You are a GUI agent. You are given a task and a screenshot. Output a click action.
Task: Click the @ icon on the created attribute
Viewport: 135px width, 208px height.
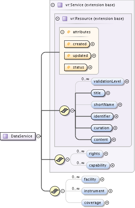pos(69,44)
